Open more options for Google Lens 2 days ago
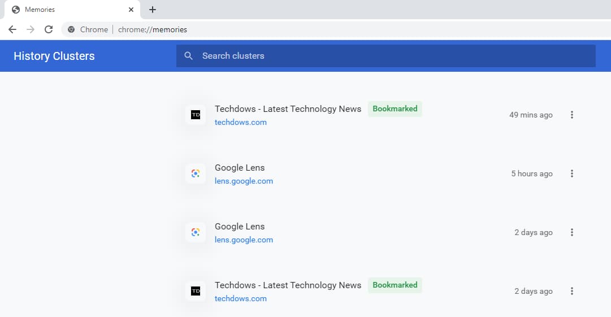 [571, 232]
